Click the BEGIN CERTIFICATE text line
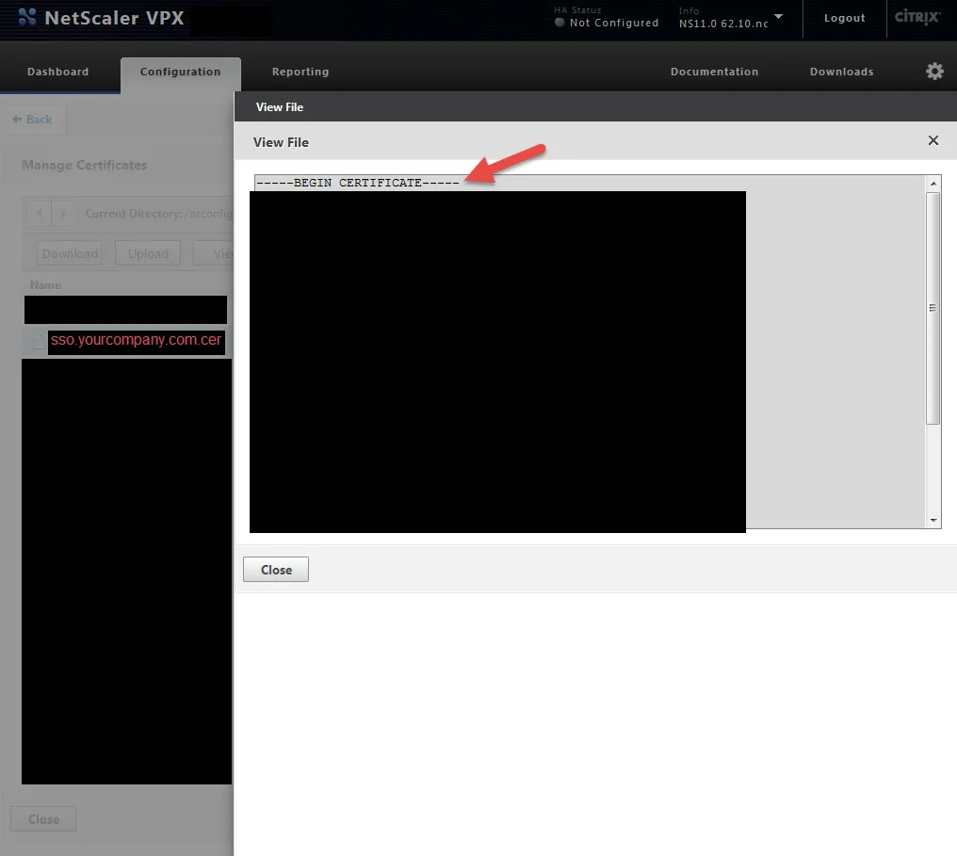This screenshot has height=856, width=957. (358, 183)
